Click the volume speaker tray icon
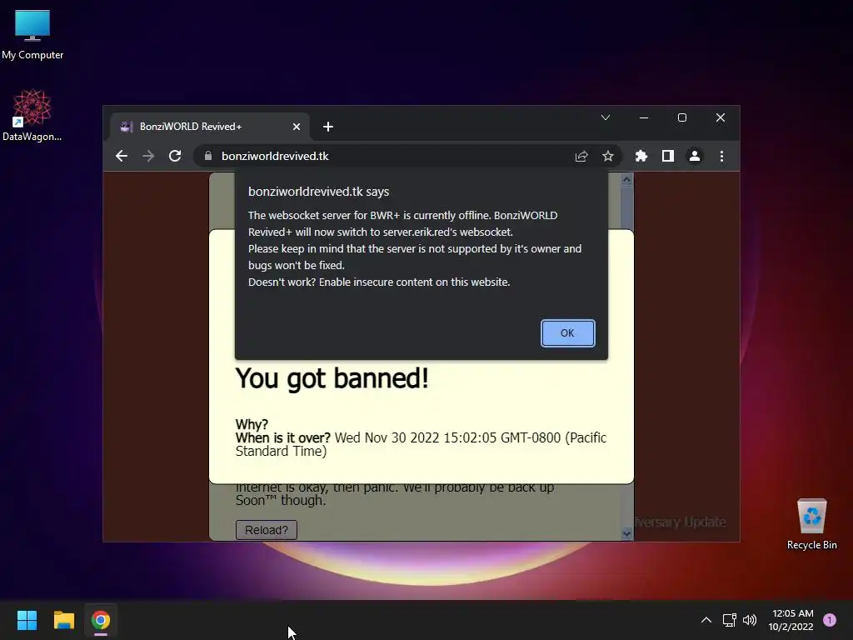Image resolution: width=853 pixels, height=640 pixels. (x=750, y=620)
